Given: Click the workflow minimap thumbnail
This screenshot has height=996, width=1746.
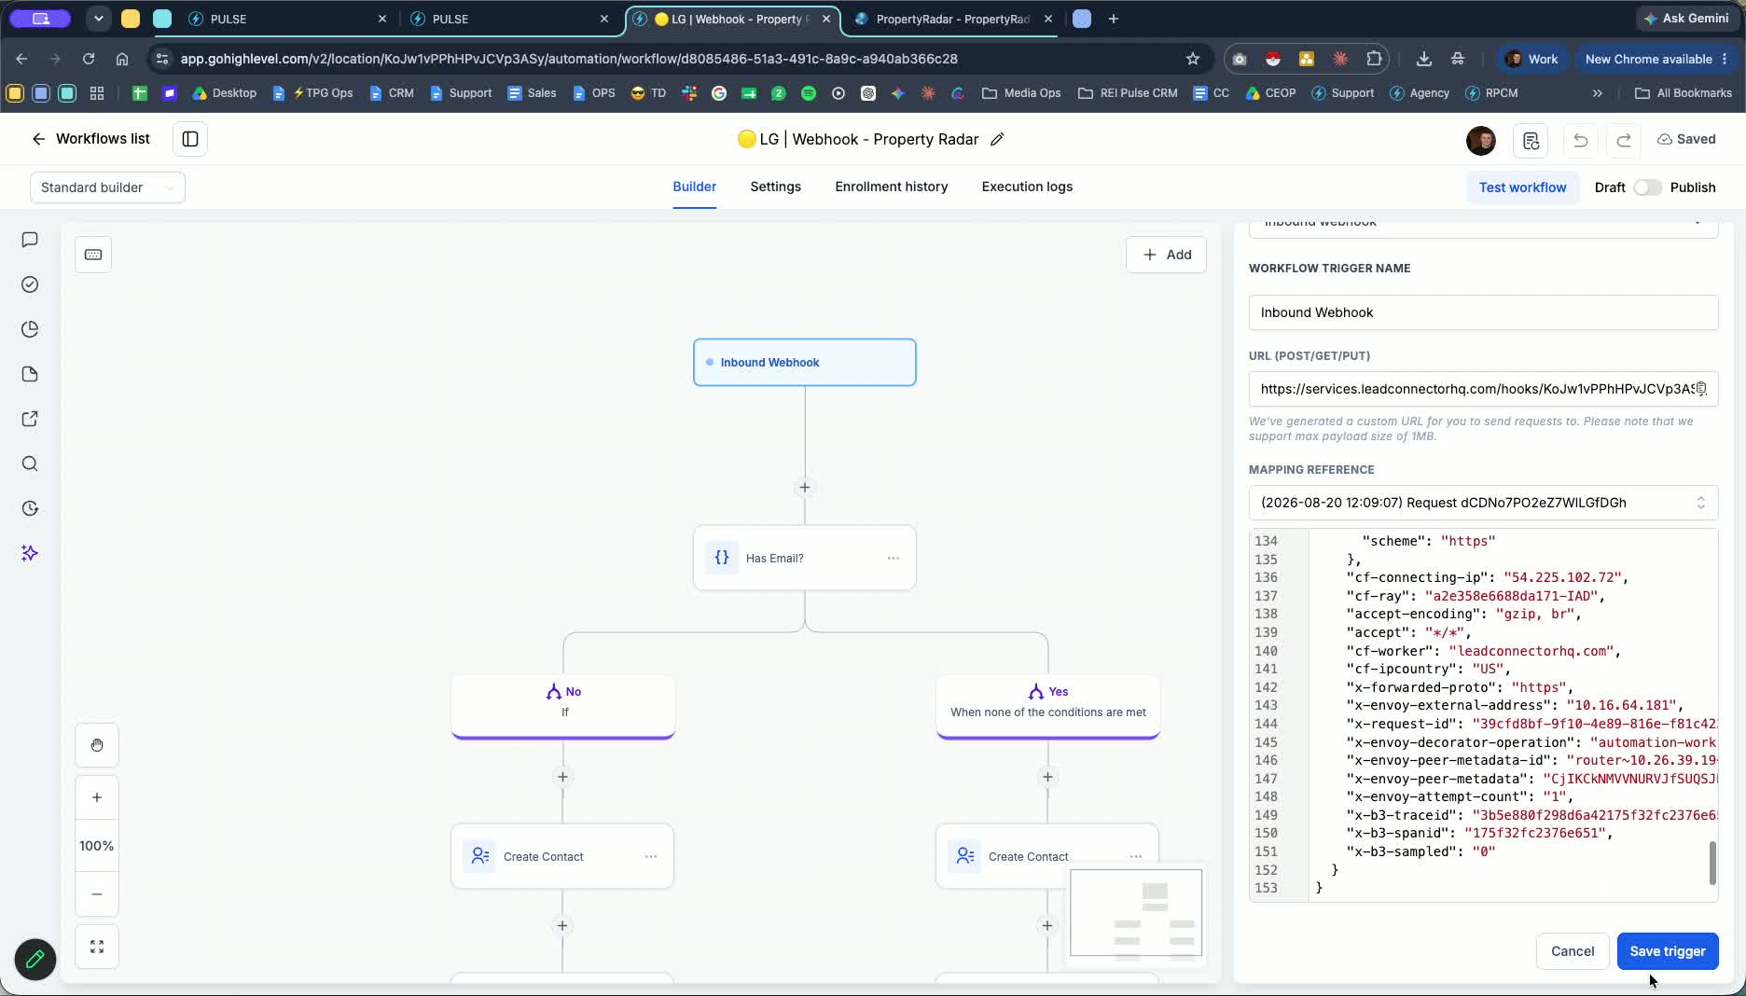Looking at the screenshot, I should tap(1136, 913).
